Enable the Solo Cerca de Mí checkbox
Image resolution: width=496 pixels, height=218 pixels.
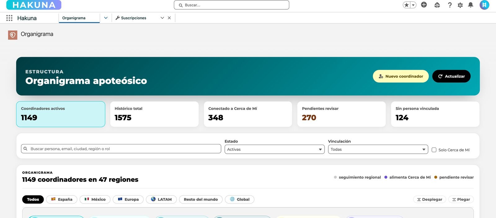(434, 150)
